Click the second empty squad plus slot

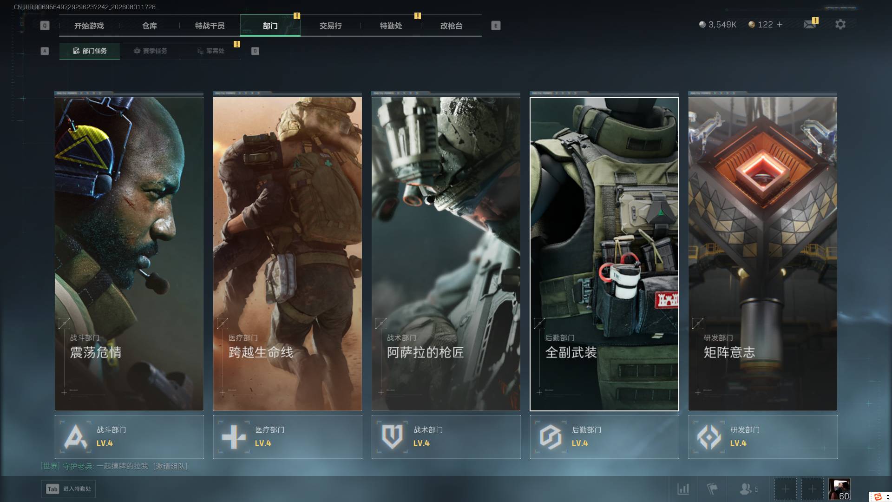click(812, 489)
